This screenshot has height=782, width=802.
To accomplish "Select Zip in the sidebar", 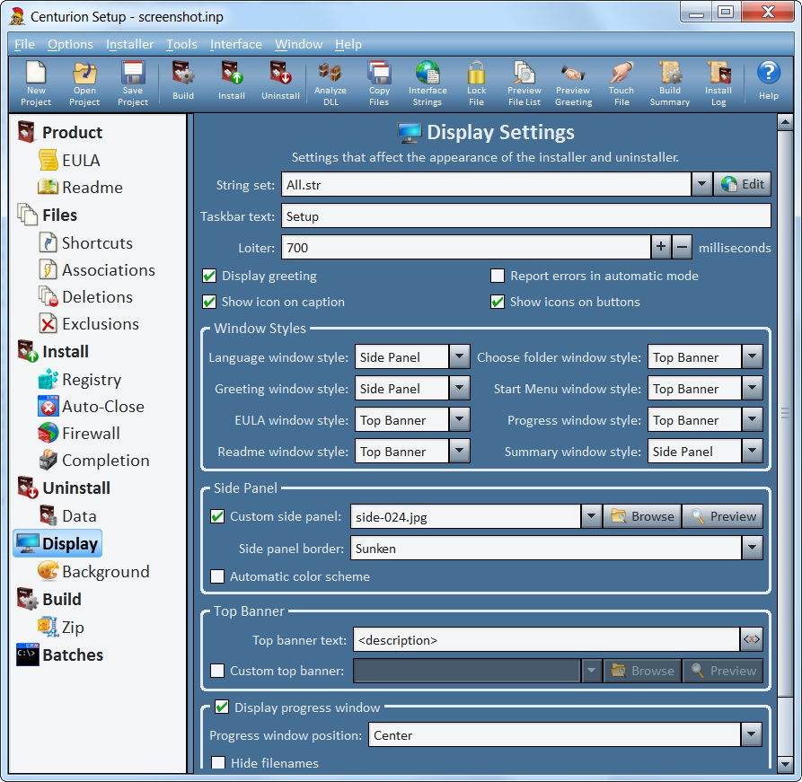I will [x=61, y=627].
